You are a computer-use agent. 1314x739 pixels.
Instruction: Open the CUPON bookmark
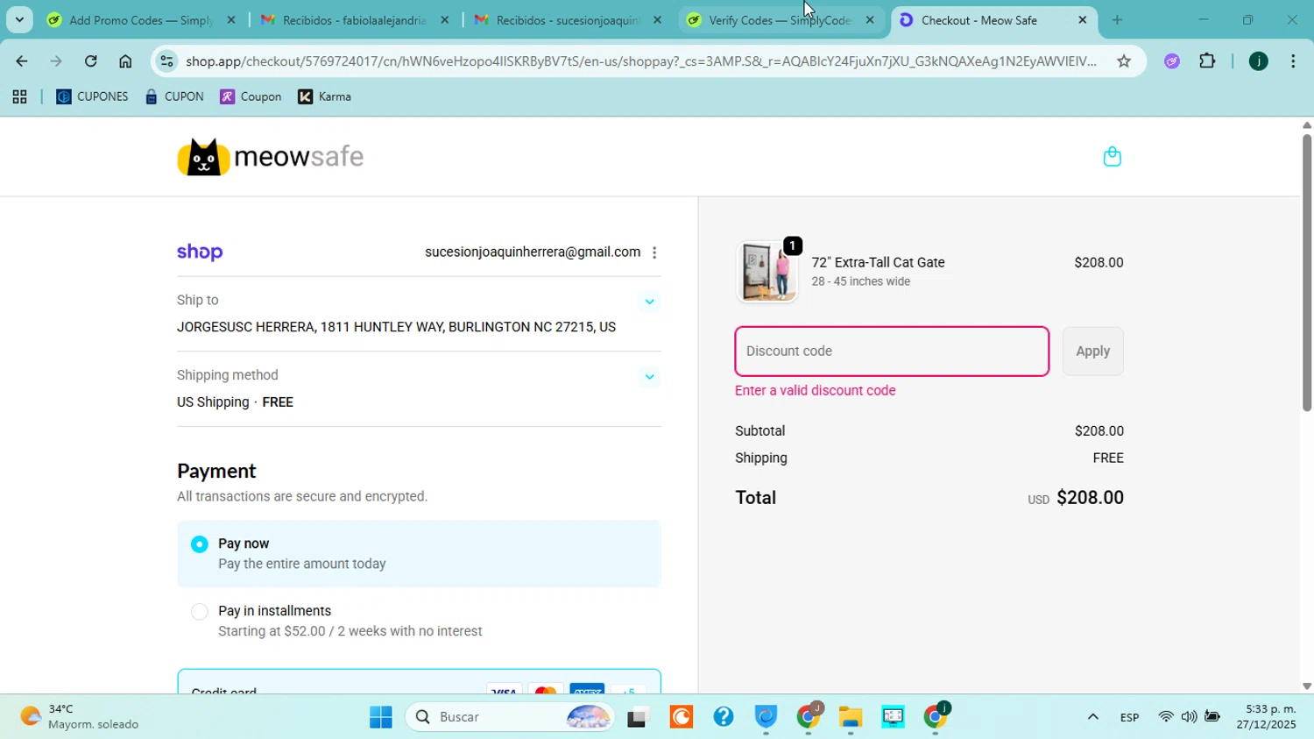pyautogui.click(x=174, y=97)
